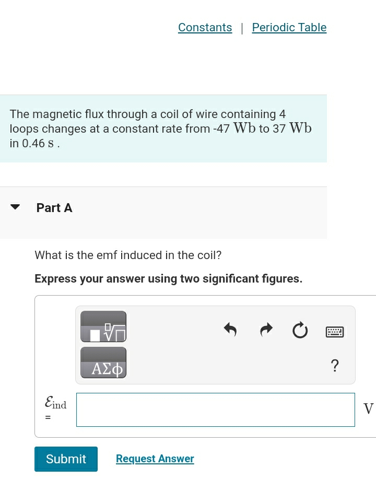Open equation entry help via question mark

click(x=335, y=366)
